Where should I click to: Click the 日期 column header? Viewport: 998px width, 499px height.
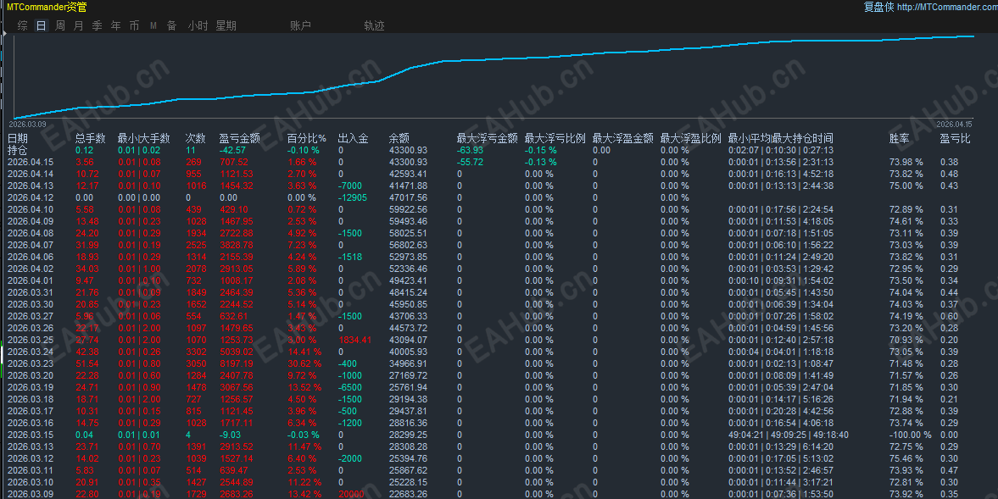[18, 138]
